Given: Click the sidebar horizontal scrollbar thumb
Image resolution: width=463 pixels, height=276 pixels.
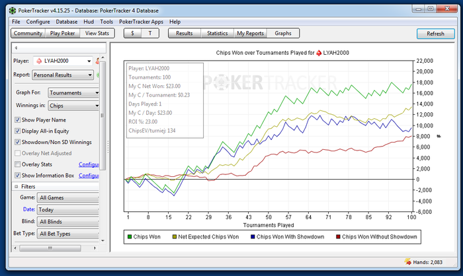Looking at the screenshot, I should pos(50,248).
